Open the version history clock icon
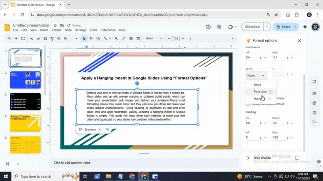Screen dimensions: 323x181 208,27
